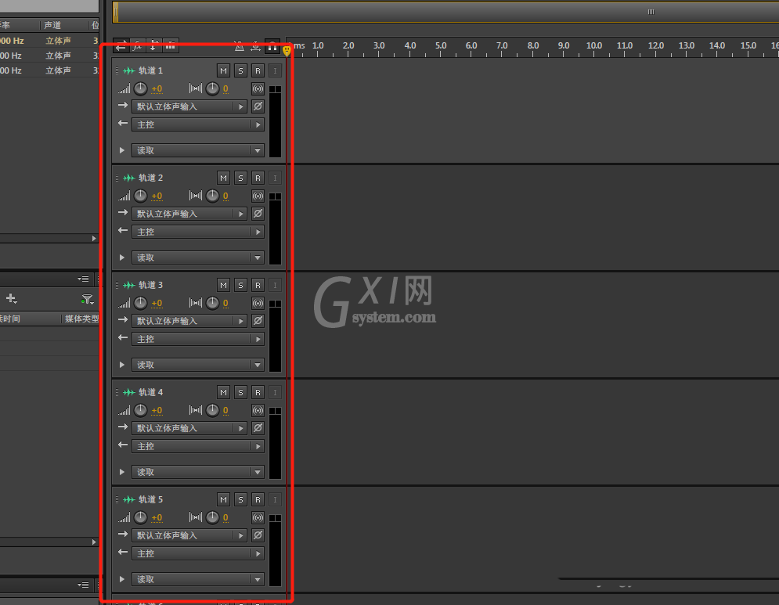Select the track name 轨道 5
Viewport: 779px width, 605px height.
click(x=150, y=499)
